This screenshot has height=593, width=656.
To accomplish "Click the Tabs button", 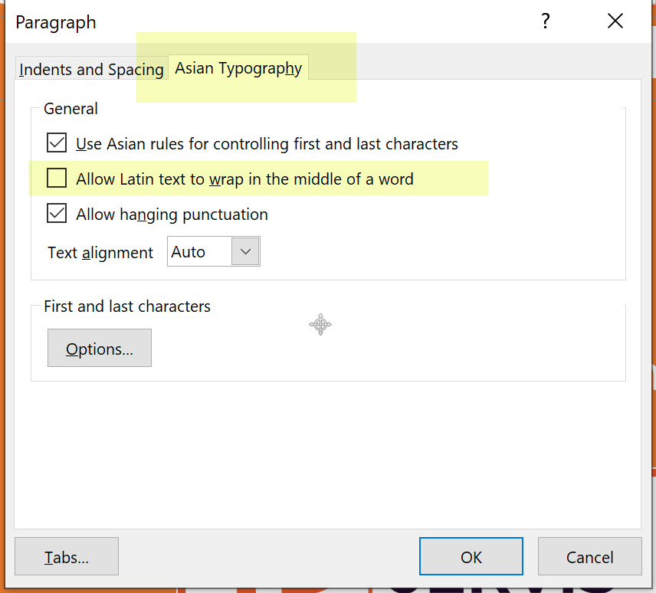I will coord(66,557).
